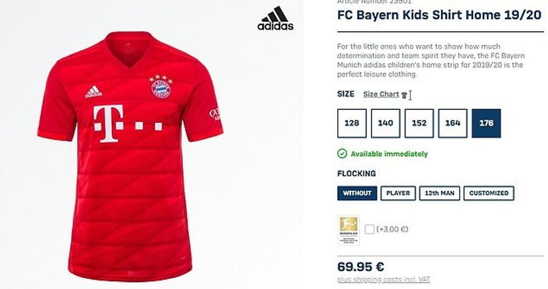Screen dimensions: 548x289
Task: Click the small adidas logo on the jersey chest
Action: click(x=93, y=91)
